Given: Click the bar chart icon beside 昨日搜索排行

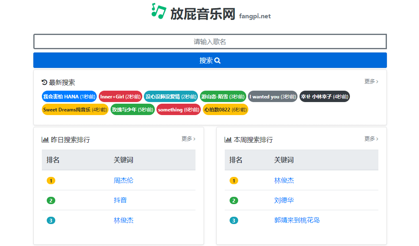Looking at the screenshot, I should point(45,139).
